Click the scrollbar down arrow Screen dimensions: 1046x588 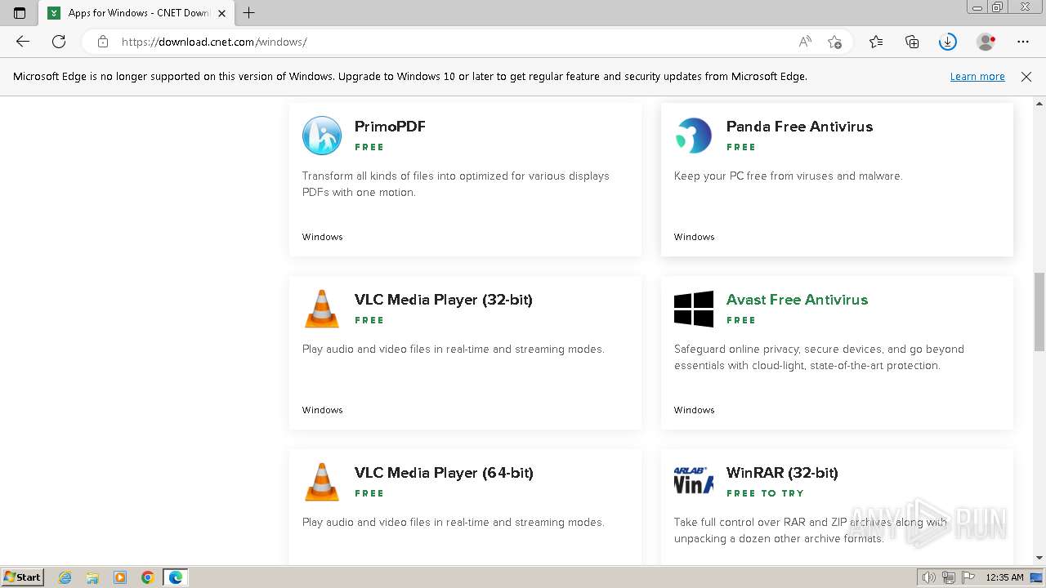coord(1039,558)
